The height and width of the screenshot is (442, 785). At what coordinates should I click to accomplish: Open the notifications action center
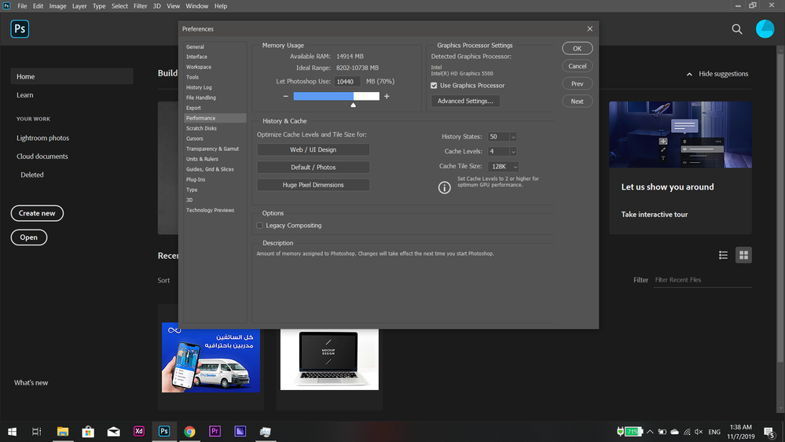point(769,432)
